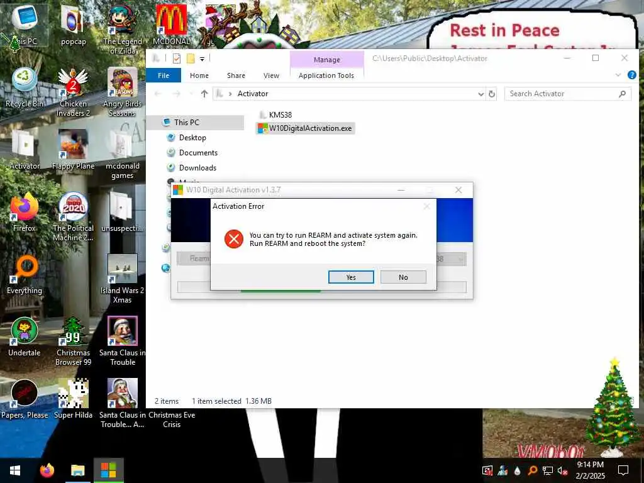
Task: Minimize the W10 Digital Activation window
Action: click(x=401, y=190)
